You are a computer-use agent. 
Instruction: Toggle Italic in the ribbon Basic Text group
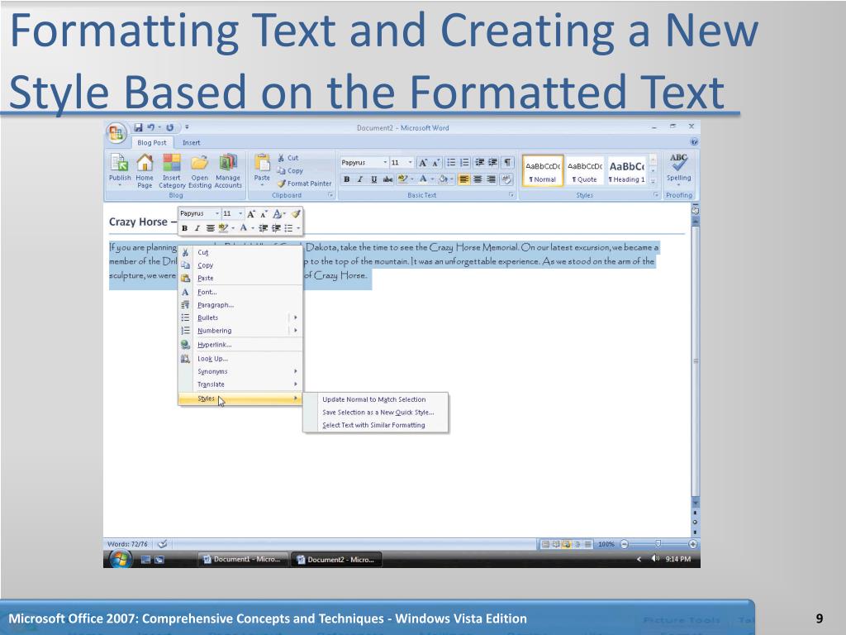(360, 179)
